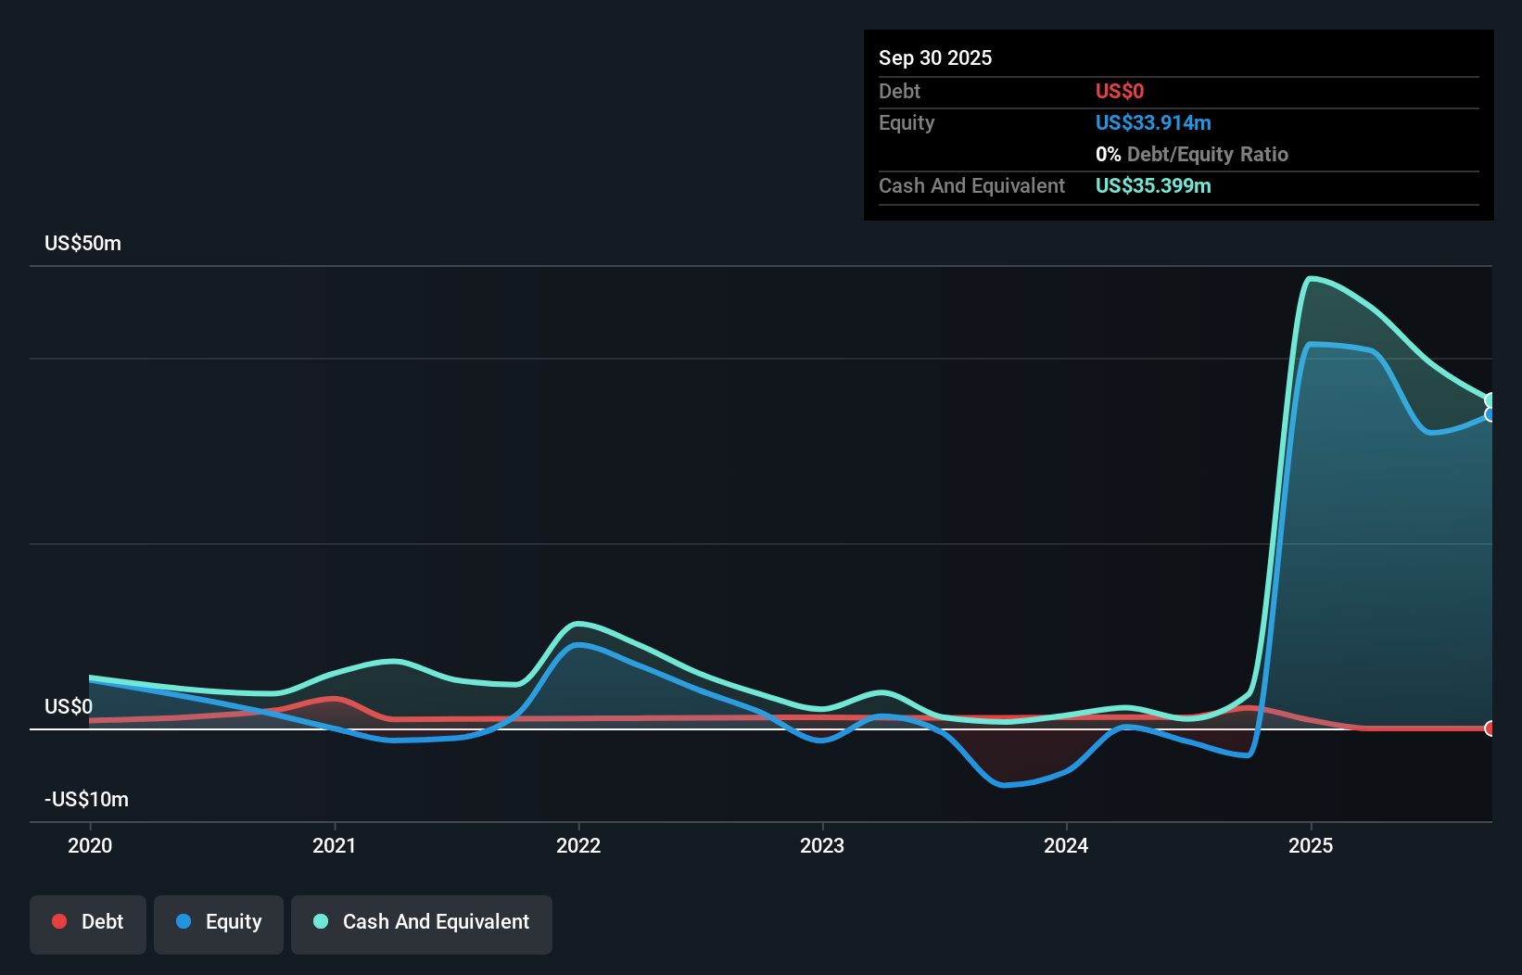Image resolution: width=1522 pixels, height=975 pixels.
Task: Collapse the Debt/Equity Ratio detail row
Action: click(1192, 154)
